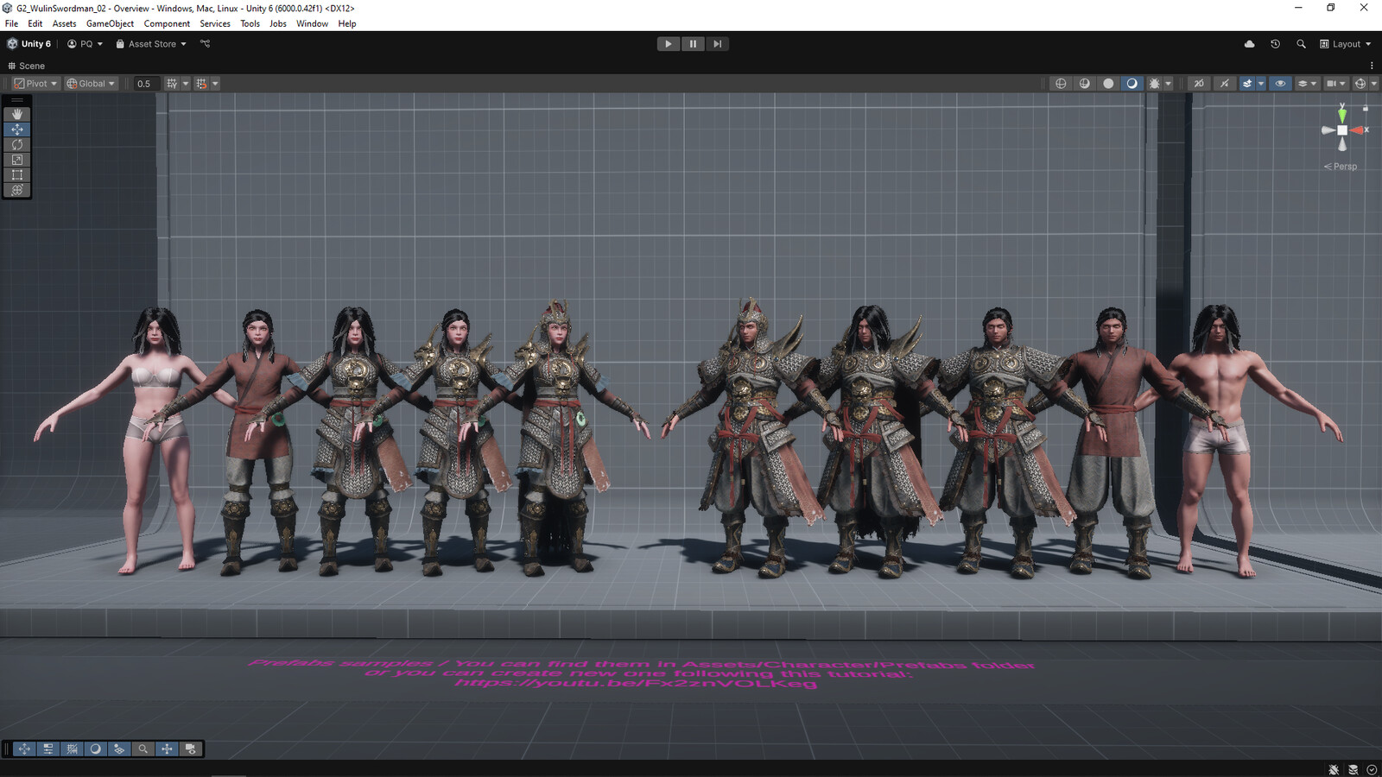Image resolution: width=1382 pixels, height=777 pixels.
Task: Select the Move tool
Action: point(17,129)
